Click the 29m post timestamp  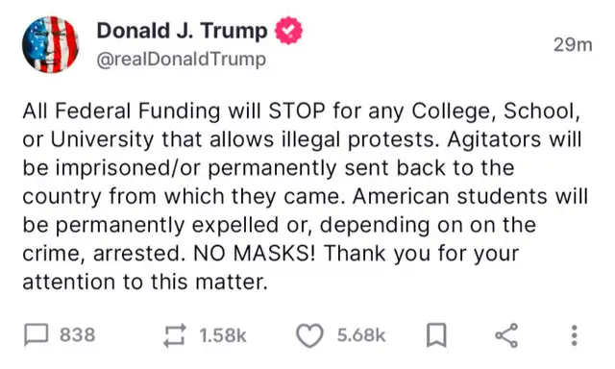click(x=573, y=45)
